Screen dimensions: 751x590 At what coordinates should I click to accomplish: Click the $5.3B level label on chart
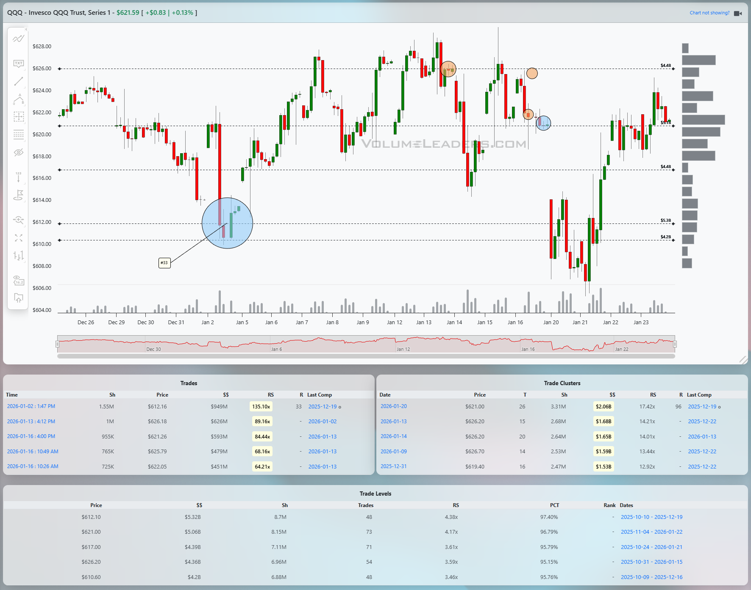click(665, 221)
